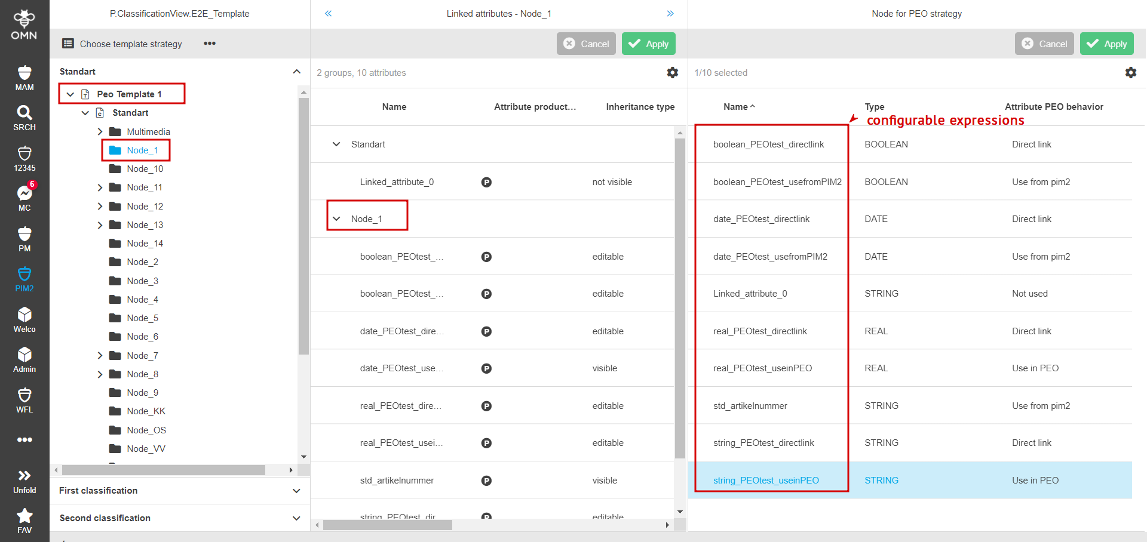Open settings gear in Linked attributes panel

click(673, 72)
